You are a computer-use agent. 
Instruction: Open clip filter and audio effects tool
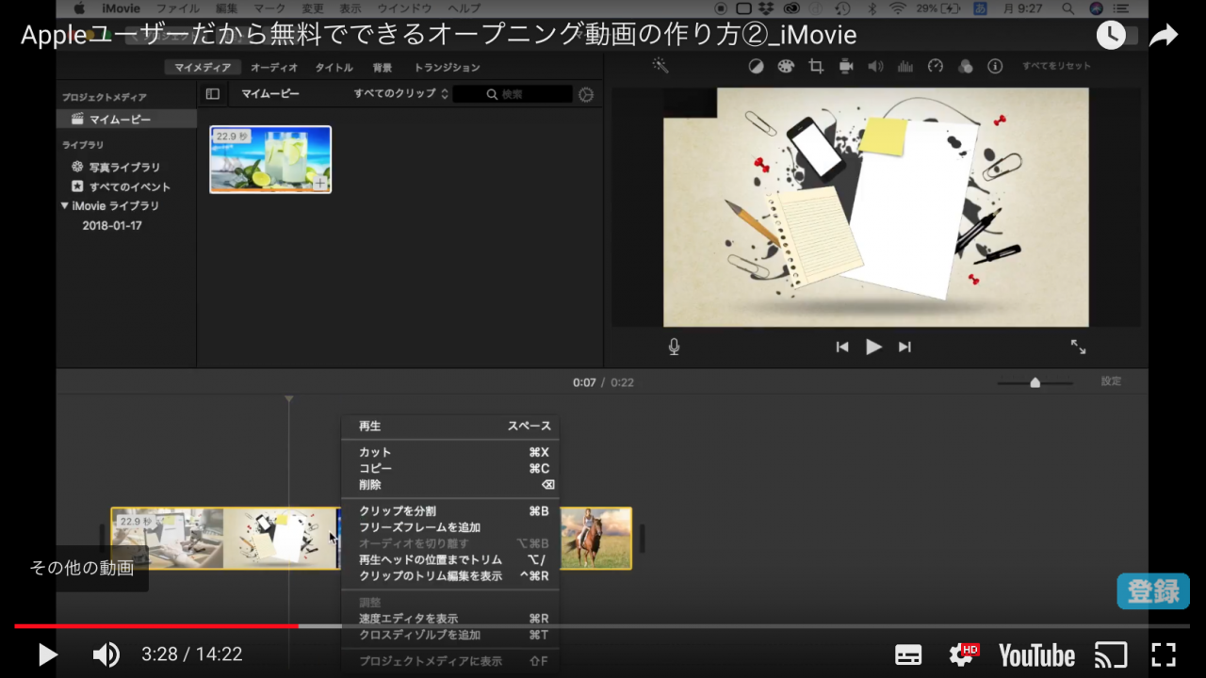pyautogui.click(x=965, y=67)
